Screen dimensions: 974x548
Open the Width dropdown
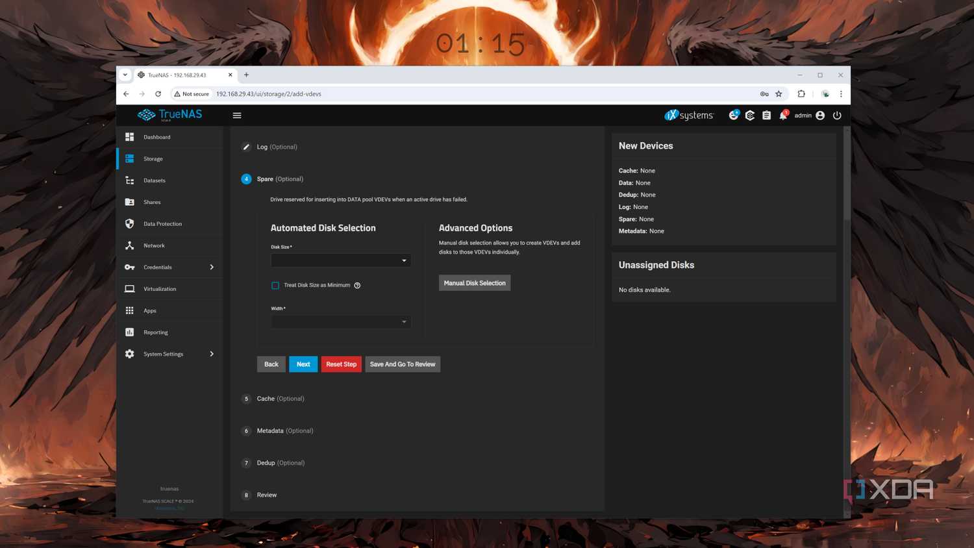point(341,322)
